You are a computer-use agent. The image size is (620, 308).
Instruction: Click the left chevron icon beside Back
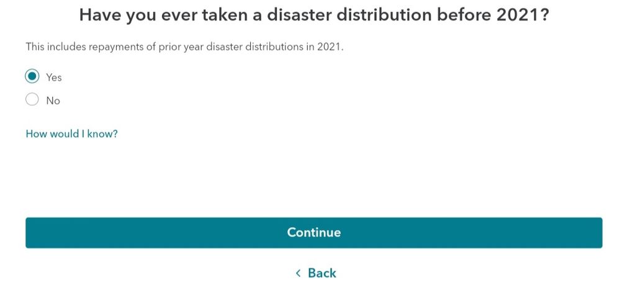298,273
